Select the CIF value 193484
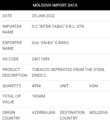This screenshot has width=110, height=123. (x=38, y=96)
